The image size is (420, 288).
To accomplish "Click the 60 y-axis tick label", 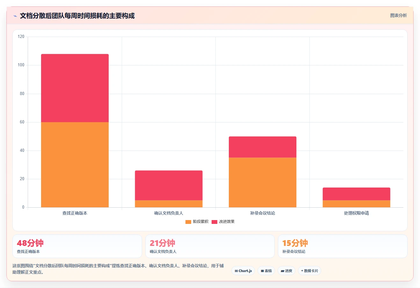I will coord(22,122).
